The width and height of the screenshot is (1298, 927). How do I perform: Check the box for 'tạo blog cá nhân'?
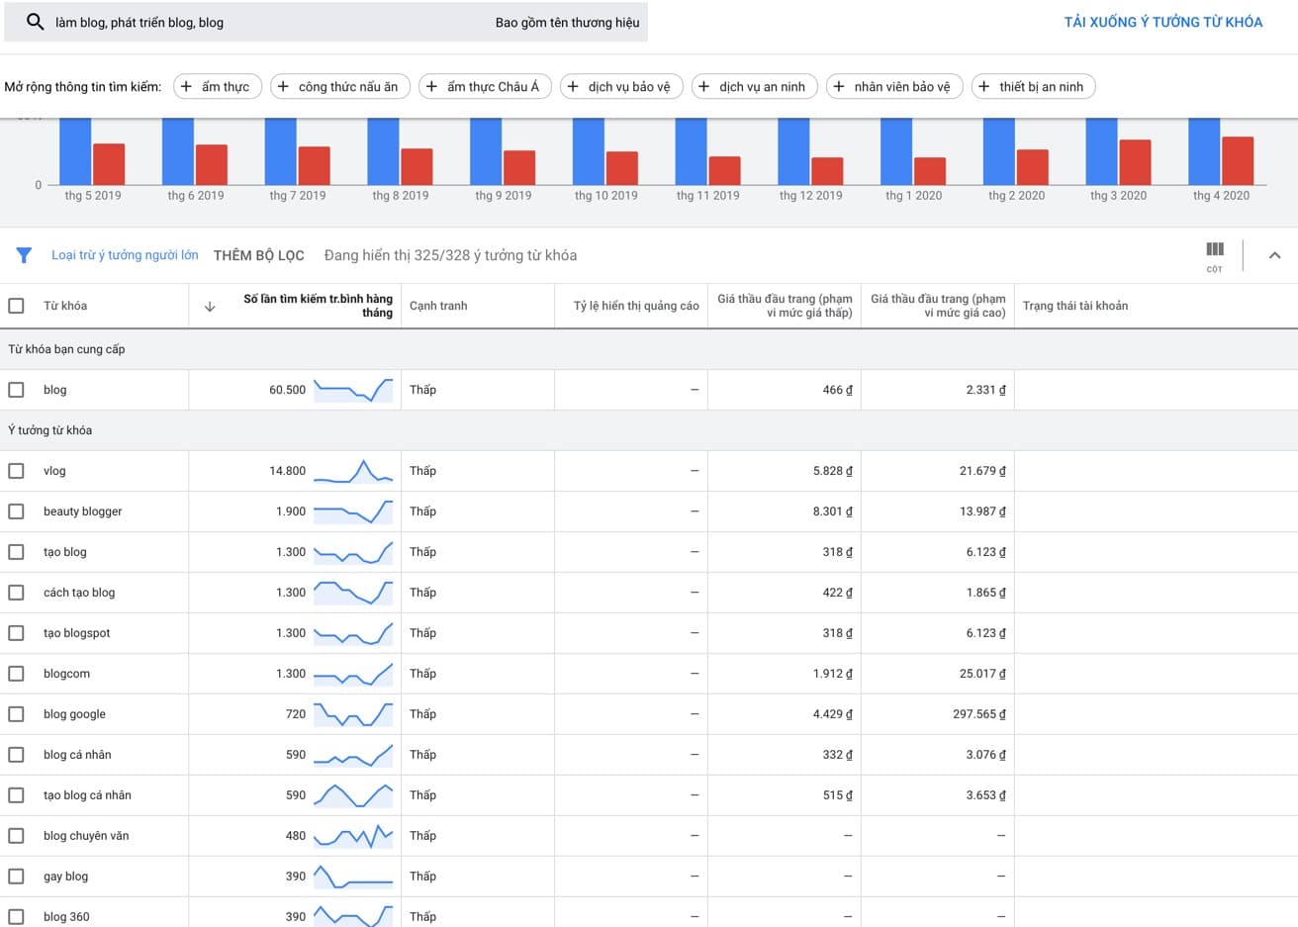click(x=16, y=795)
